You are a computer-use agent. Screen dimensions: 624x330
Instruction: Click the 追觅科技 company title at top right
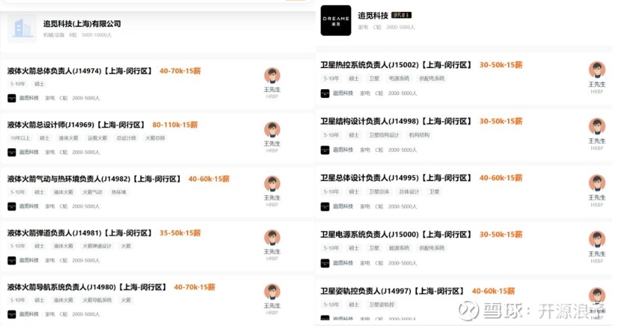(373, 16)
